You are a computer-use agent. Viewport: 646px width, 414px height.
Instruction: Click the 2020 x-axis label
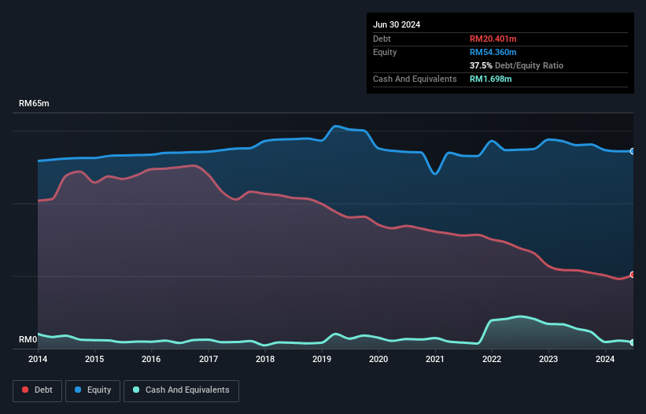(378, 359)
